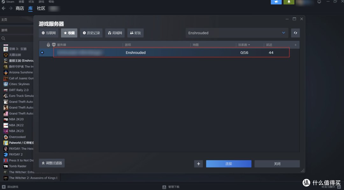Expand 调整过滤器 filter settings
The height and width of the screenshot is (190, 344).
52,163
